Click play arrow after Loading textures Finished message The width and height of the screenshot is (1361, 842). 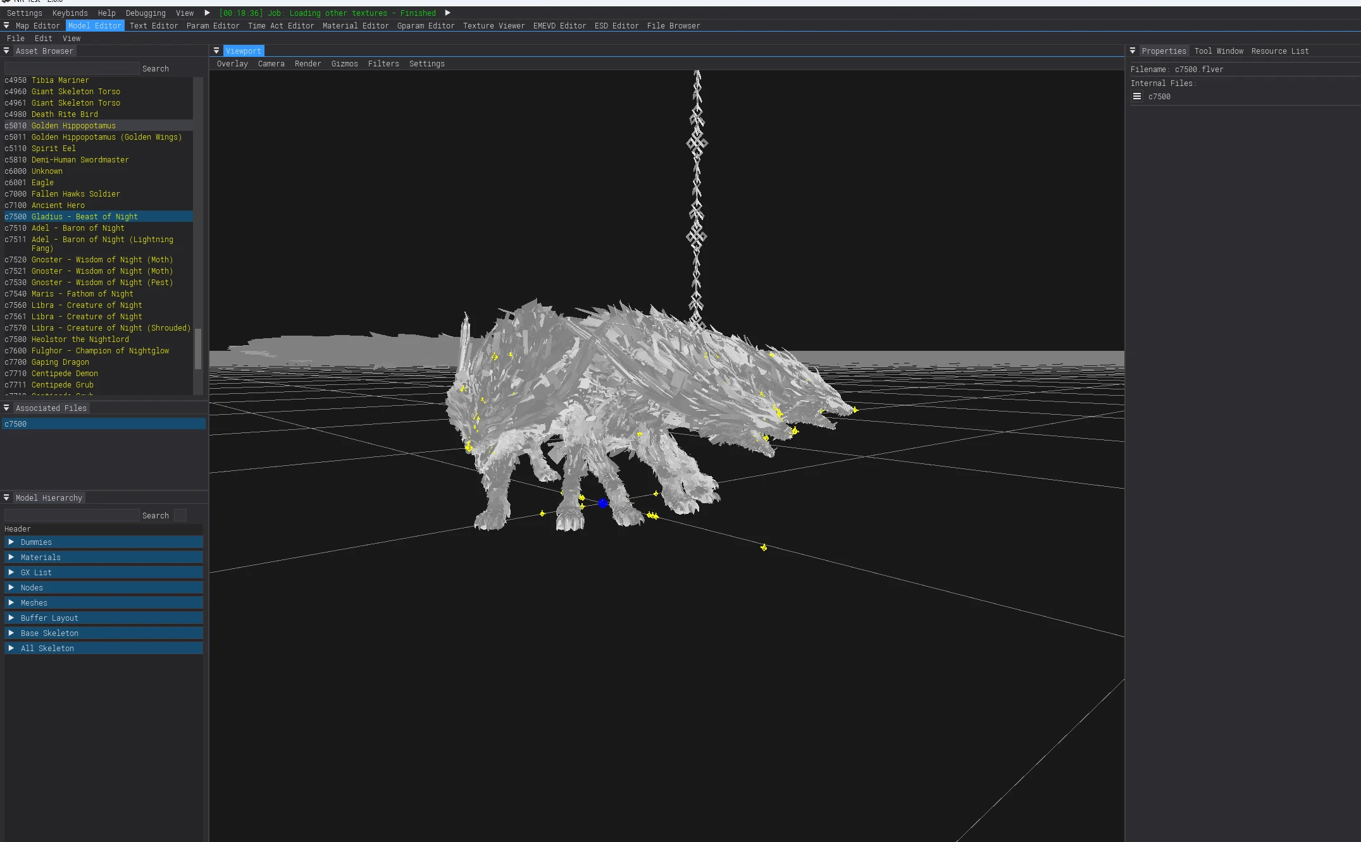click(447, 13)
